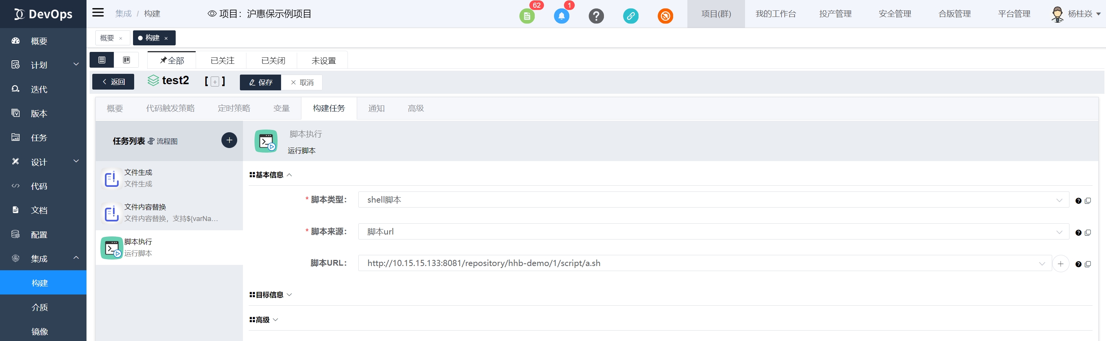Screen dimensions: 1106x341
Task: Open the 脚本URL dropdown
Action: point(705,263)
